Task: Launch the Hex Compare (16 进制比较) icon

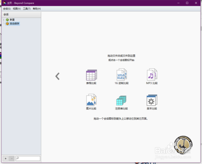Action: click(122, 75)
